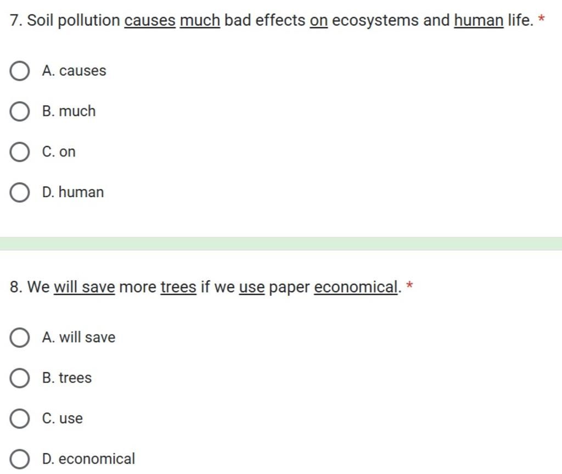Click the red required asterisk on question 7
This screenshot has width=562, height=474.
(542, 20)
